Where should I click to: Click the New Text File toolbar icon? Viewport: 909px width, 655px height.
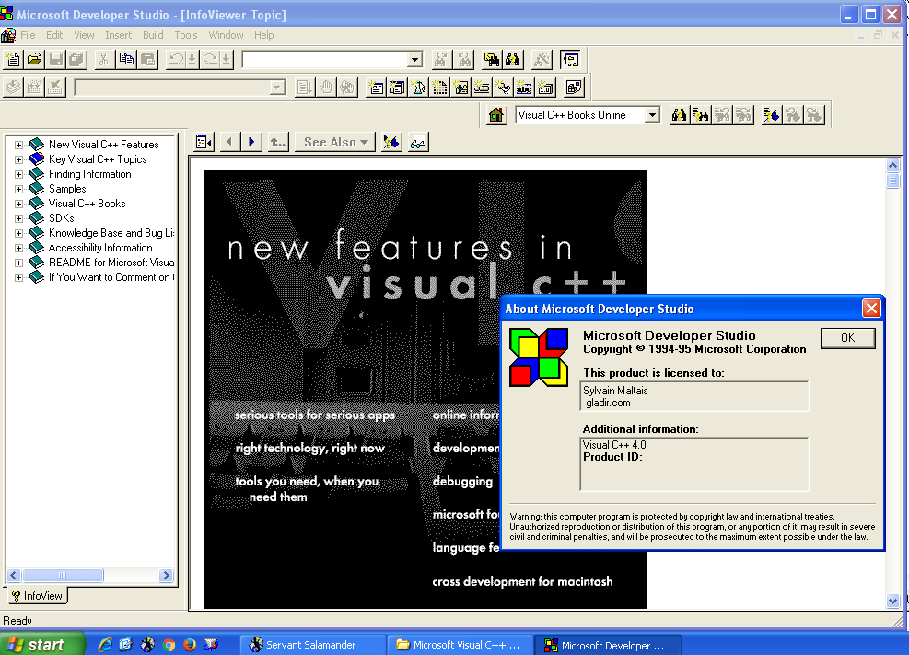[x=14, y=60]
